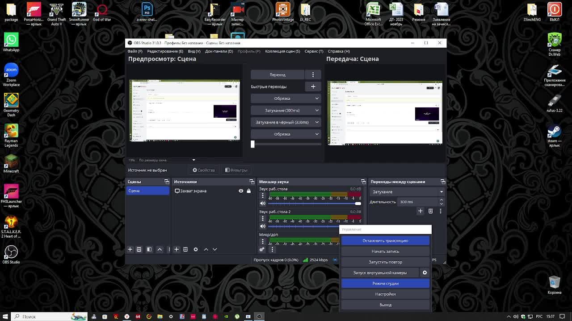Toggle Режим студии button

385,283
